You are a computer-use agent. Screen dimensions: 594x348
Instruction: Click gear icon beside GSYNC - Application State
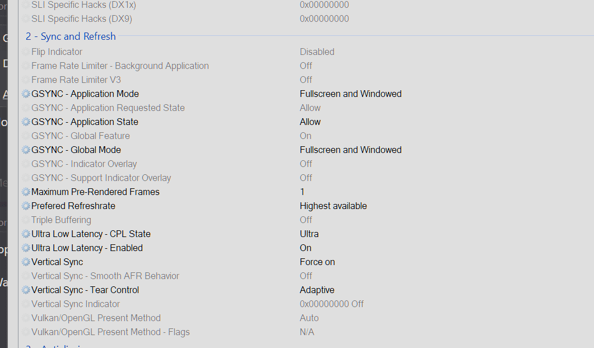click(26, 122)
